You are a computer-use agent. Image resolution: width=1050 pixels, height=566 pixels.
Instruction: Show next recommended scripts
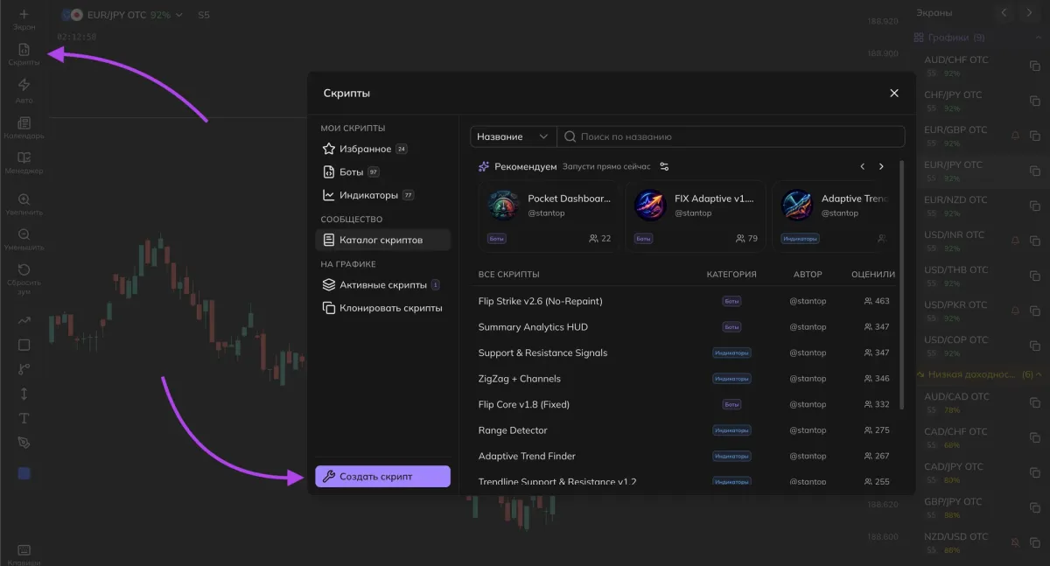[x=881, y=166]
